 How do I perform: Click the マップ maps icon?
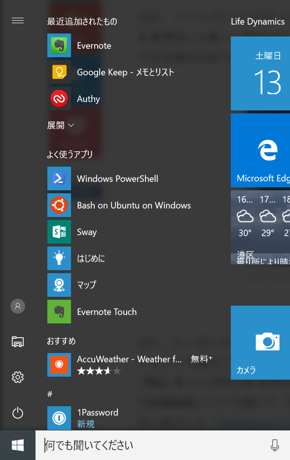coord(59,285)
